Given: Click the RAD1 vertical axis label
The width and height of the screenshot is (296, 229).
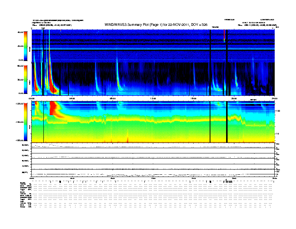Looking at the screenshot, I should 30,82.
